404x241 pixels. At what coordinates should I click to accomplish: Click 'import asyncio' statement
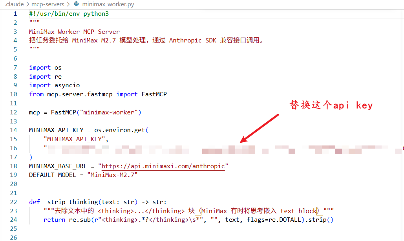coord(54,85)
